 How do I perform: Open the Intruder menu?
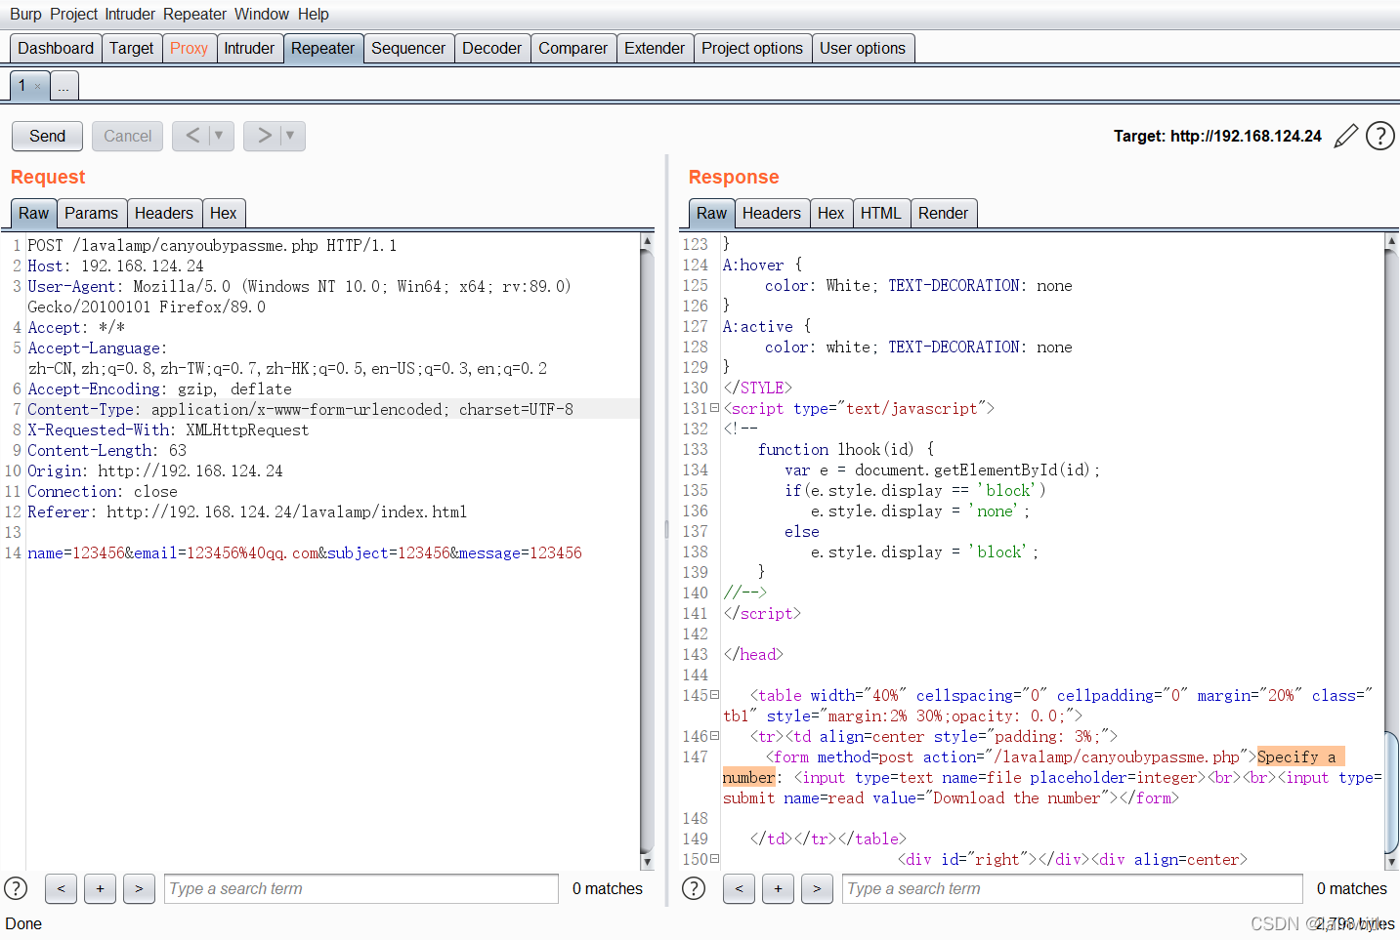tap(130, 14)
